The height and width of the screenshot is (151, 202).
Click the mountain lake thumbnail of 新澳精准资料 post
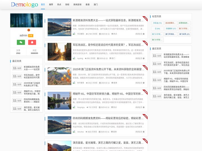tap(59, 27)
